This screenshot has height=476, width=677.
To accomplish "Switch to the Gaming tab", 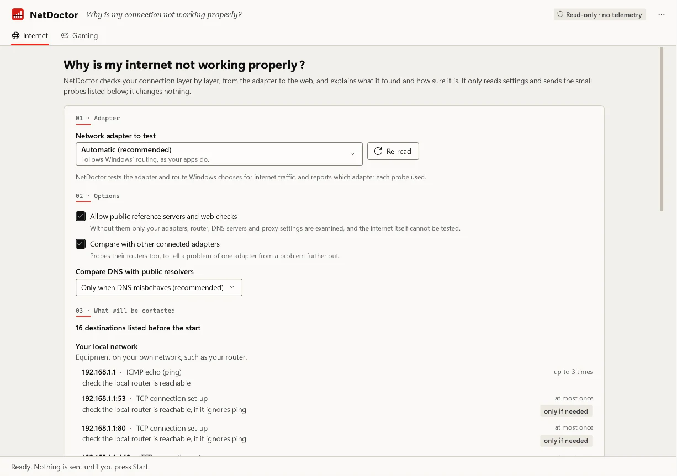I will (79, 36).
